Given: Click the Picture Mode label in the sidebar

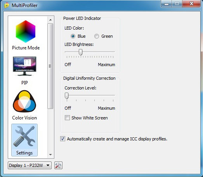Looking at the screenshot, I should click(x=26, y=48).
